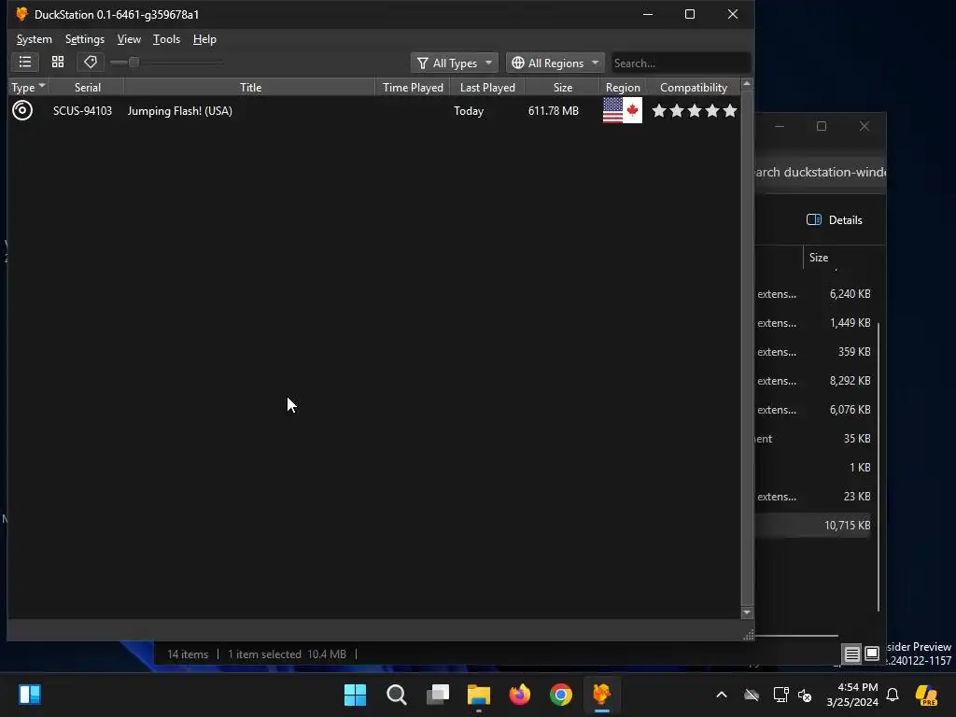Select the Jumping Flash! (USA) title

(x=180, y=111)
